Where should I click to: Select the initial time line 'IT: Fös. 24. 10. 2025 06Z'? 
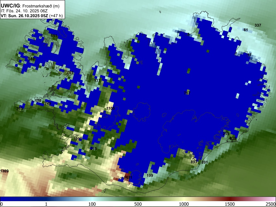25,11
